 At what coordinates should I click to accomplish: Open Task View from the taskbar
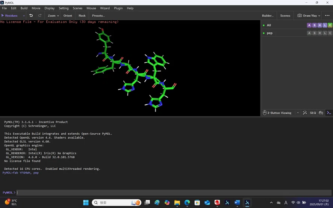[147, 203]
